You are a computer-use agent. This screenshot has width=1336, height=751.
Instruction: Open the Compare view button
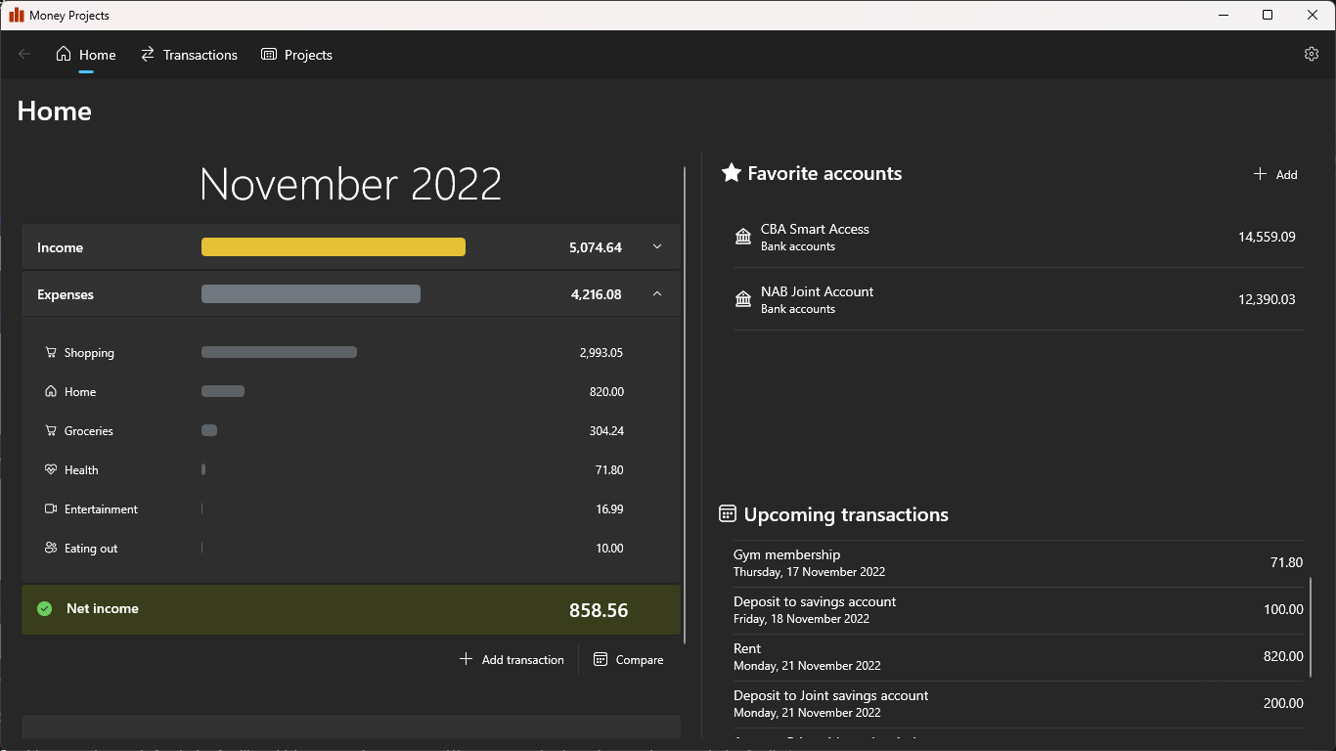point(628,660)
